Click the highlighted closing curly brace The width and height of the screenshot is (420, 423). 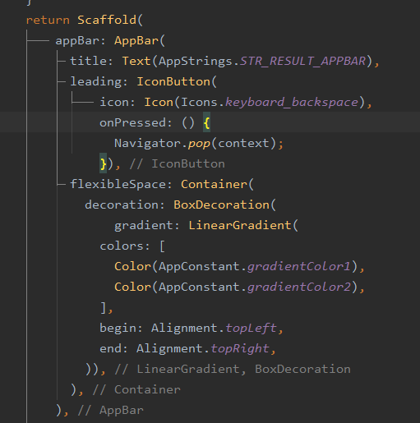click(103, 163)
